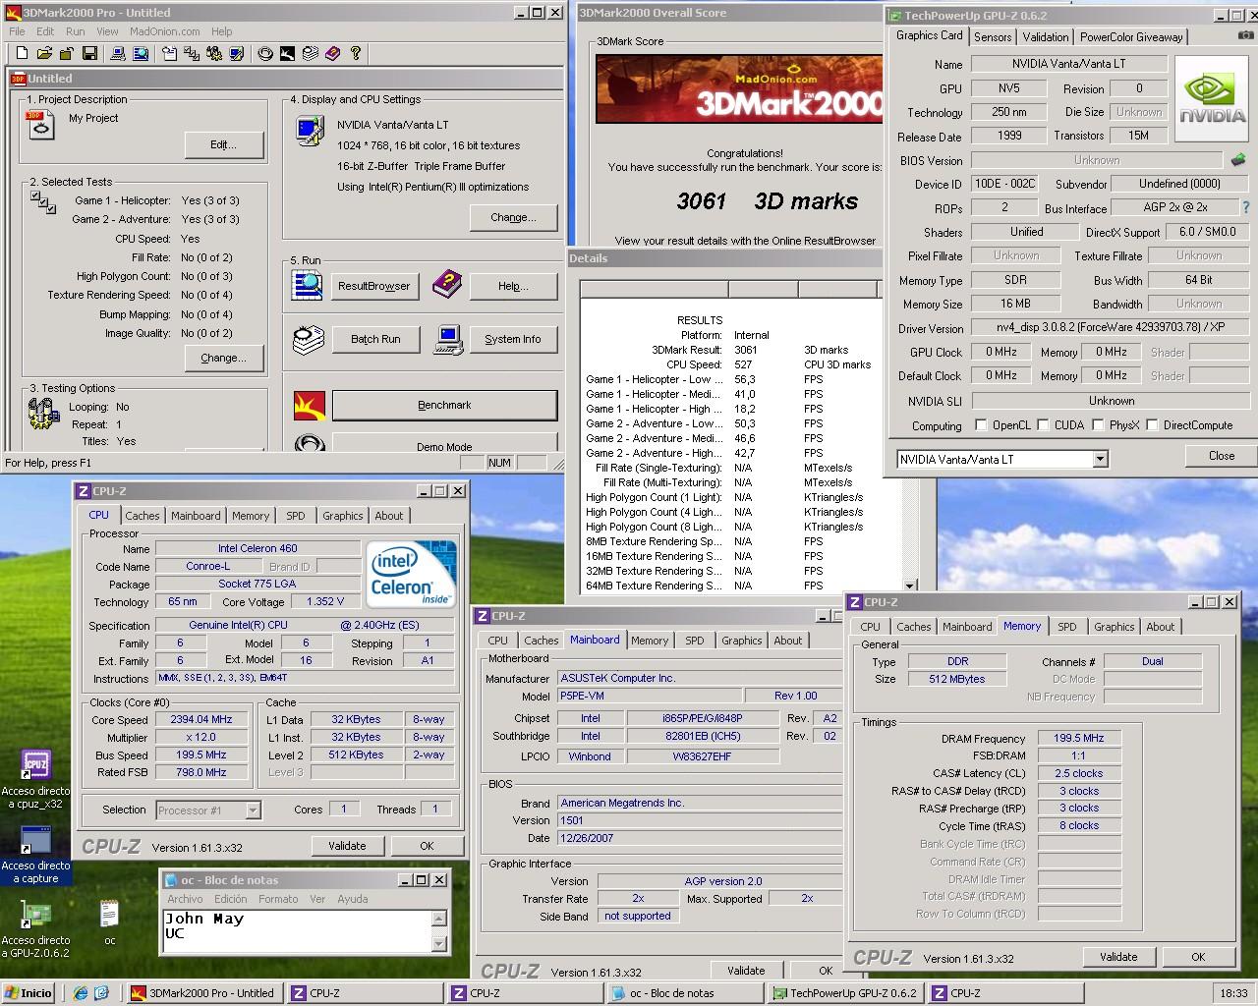Switch to PowerColor Giveaway tab in GPU-Z
This screenshot has height=1006, width=1258.
click(x=1131, y=36)
